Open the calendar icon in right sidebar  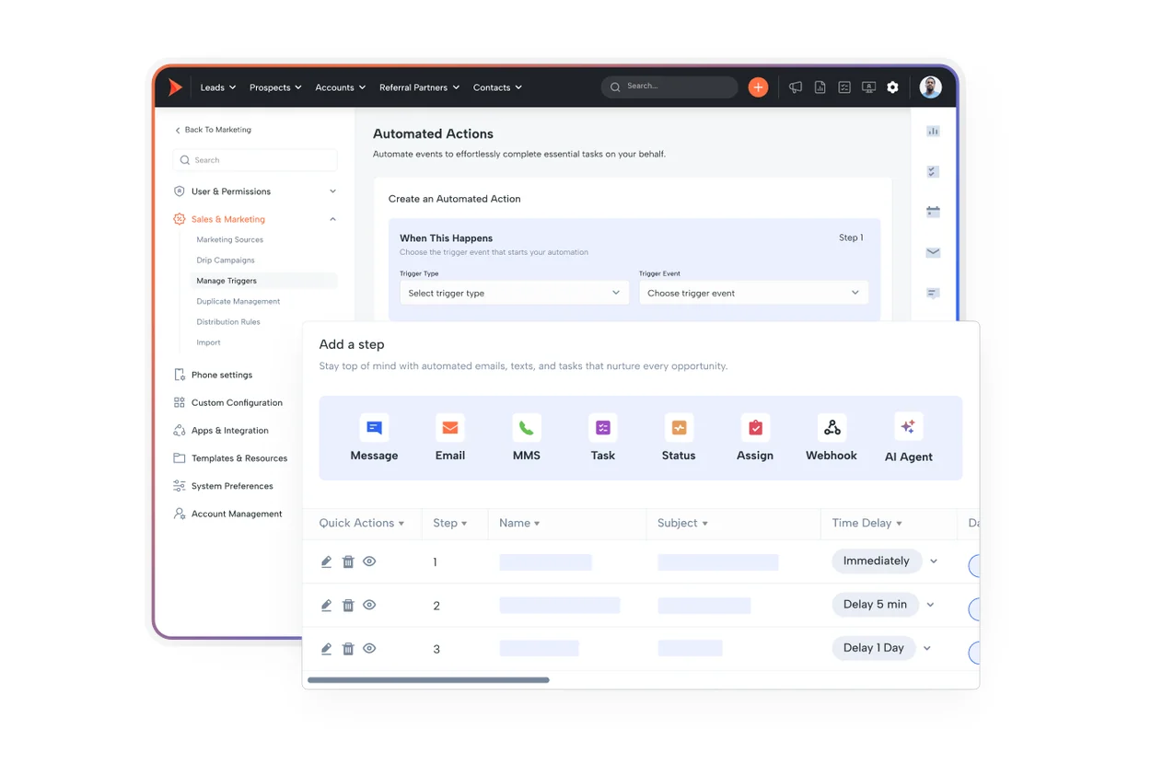coord(933,212)
